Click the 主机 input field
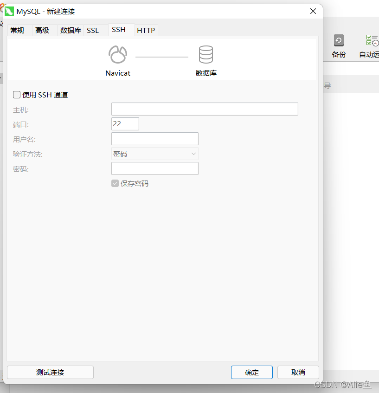This screenshot has width=379, height=393. 205,109
